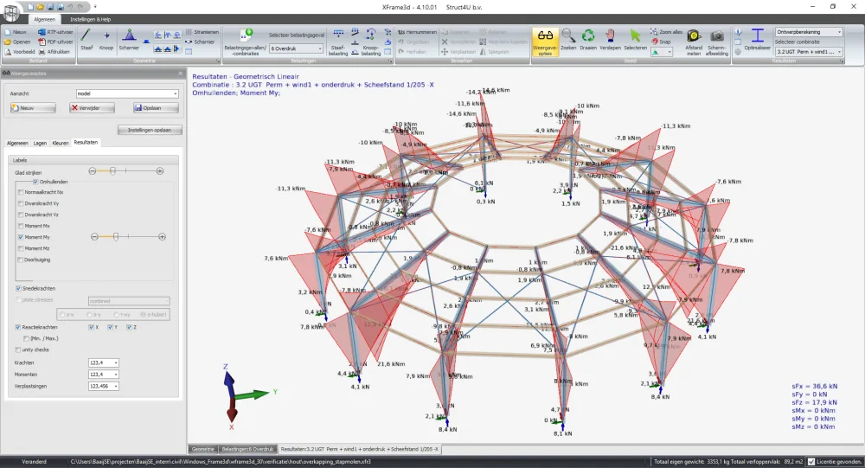
Task: Choose the Staafbelasting tool
Action: (338, 42)
